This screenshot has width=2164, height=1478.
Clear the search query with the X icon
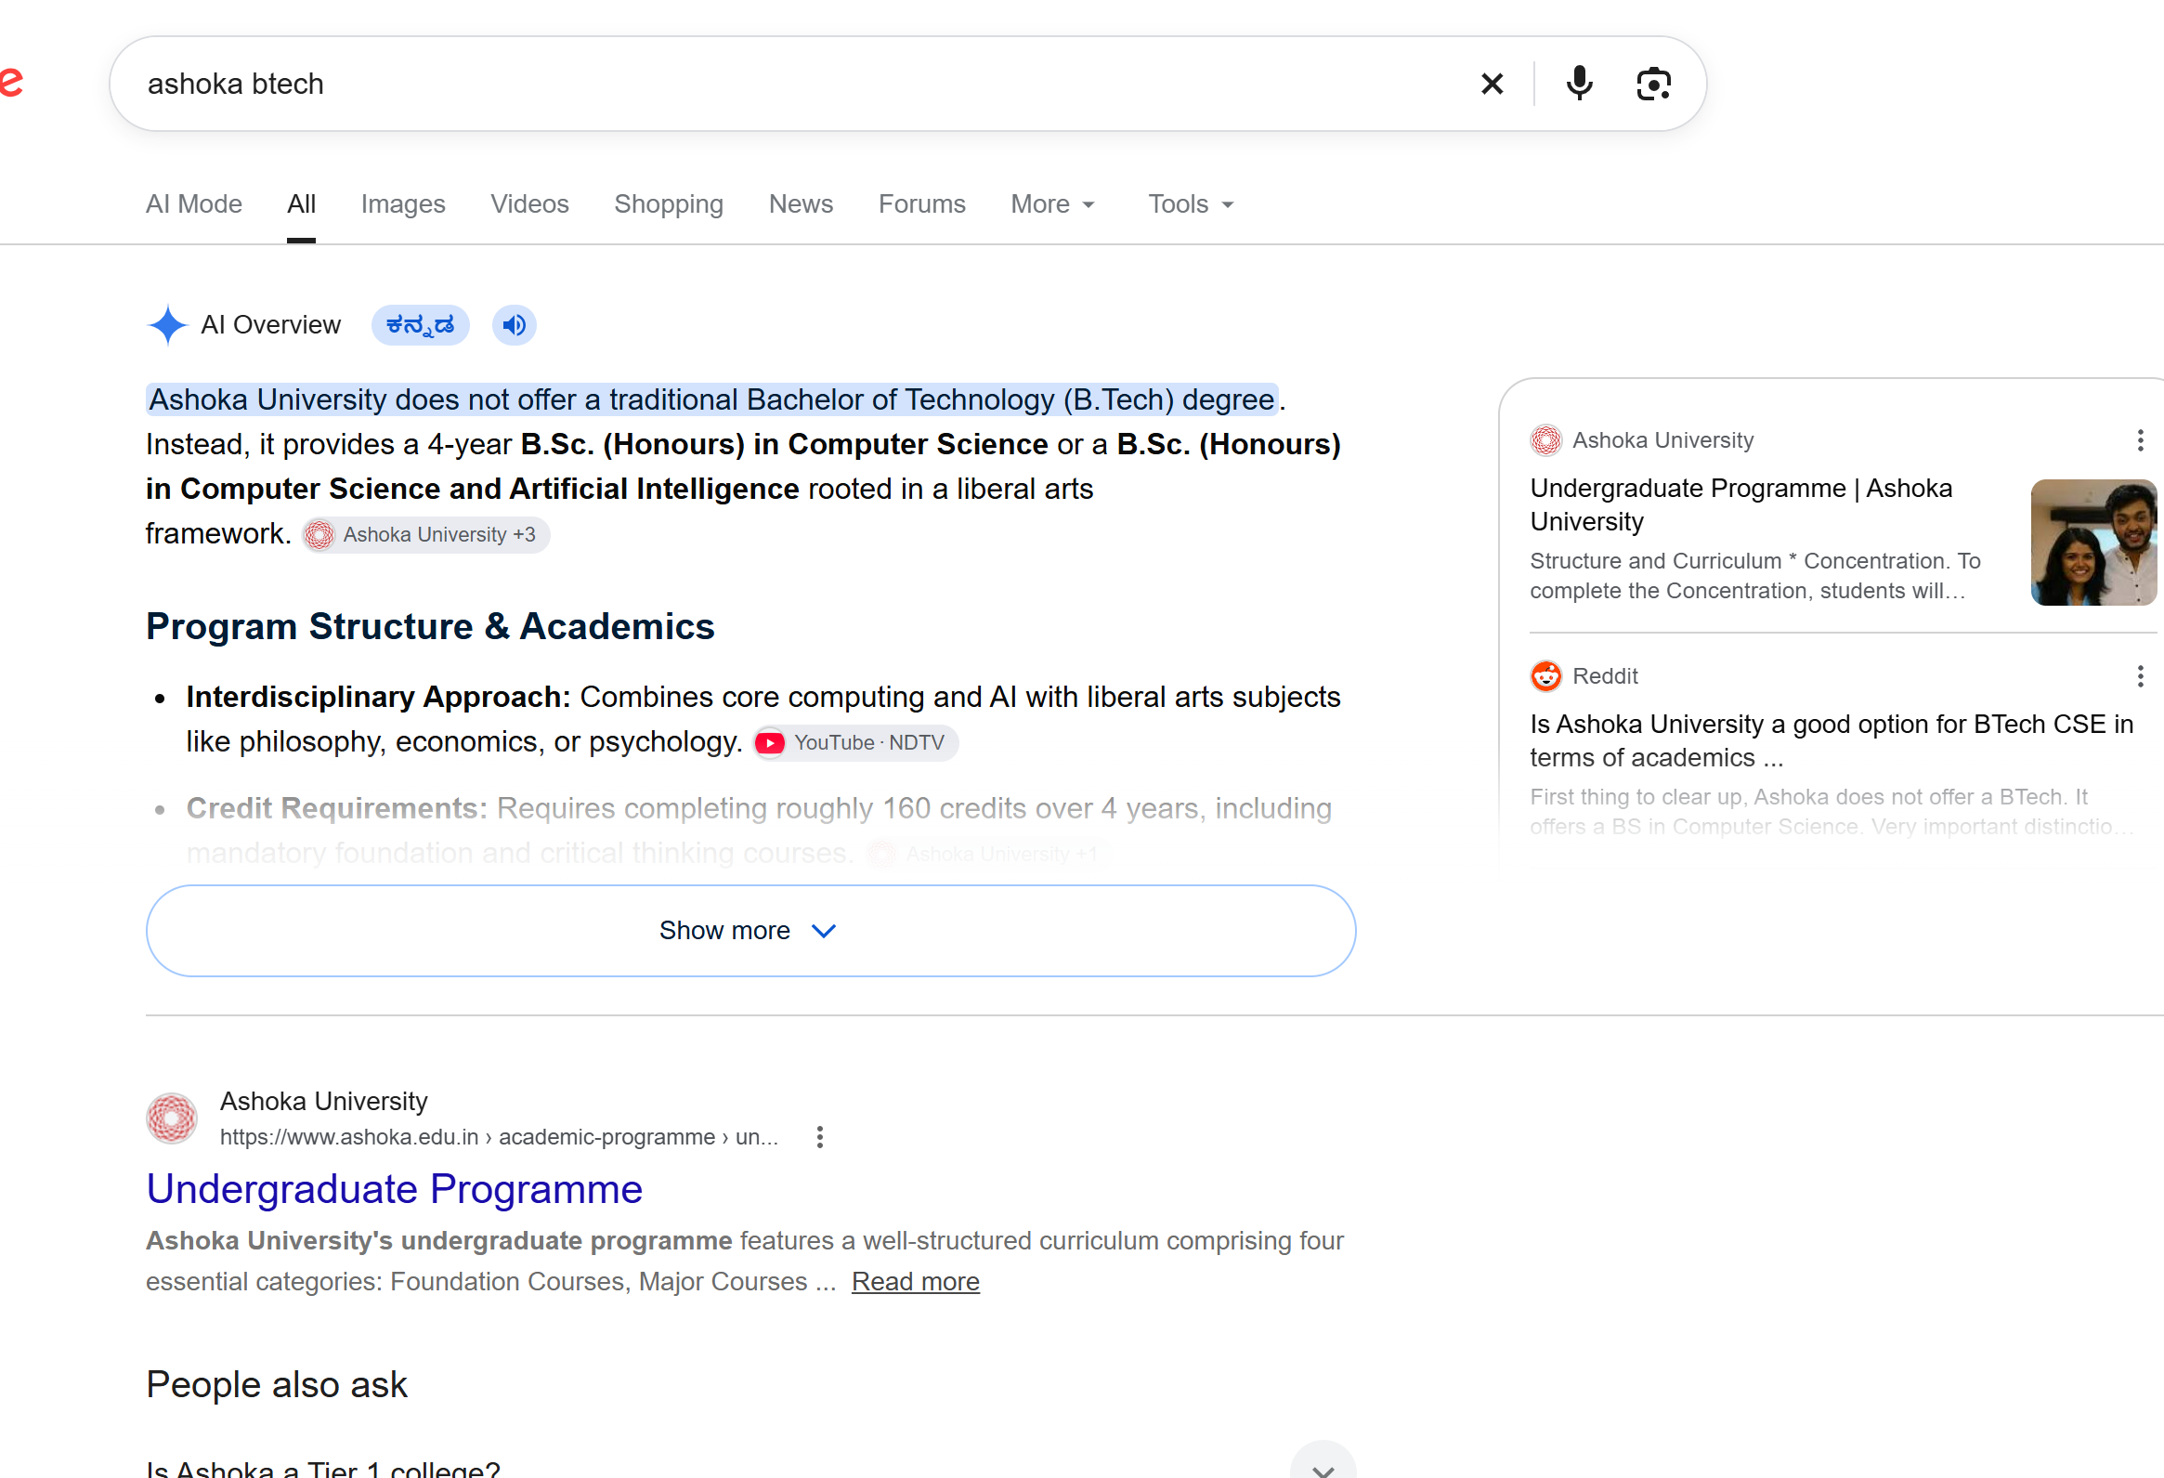1492,84
